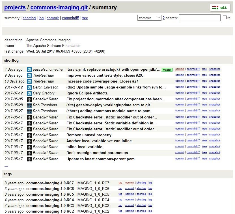Click TheRealHaui's avatar next to unit tests commit
The image size is (235, 214).
tap(29, 75)
